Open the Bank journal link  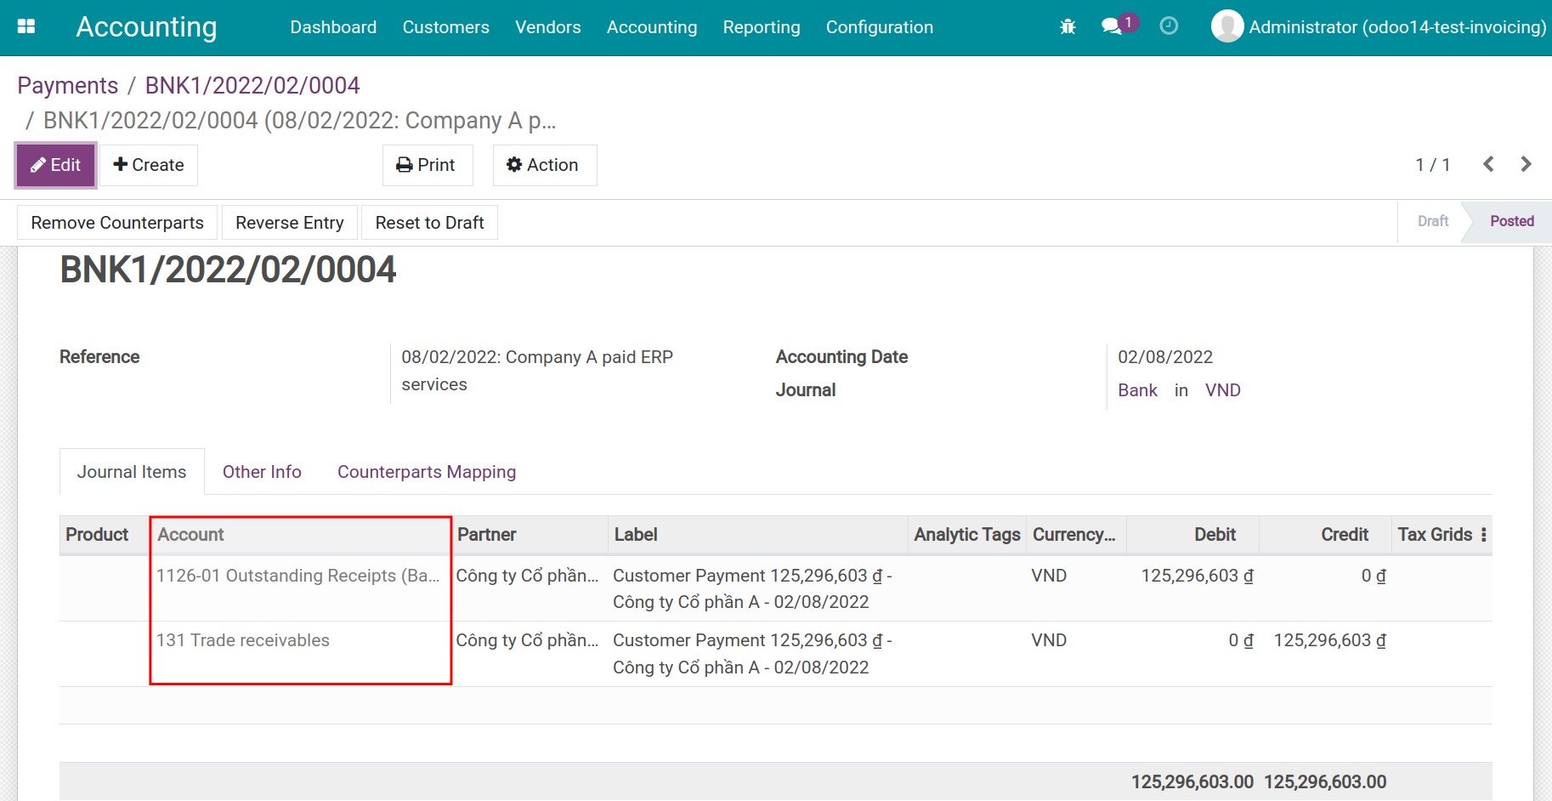pyautogui.click(x=1137, y=390)
